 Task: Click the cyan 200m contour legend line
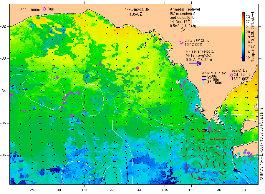24,13
